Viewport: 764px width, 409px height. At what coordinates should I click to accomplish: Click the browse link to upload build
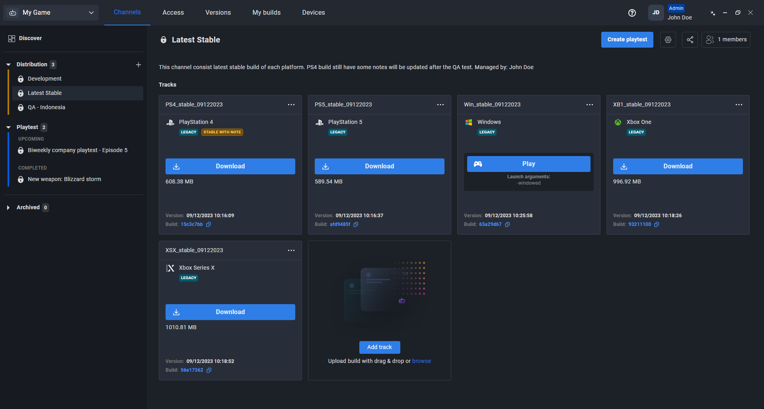[x=421, y=361]
